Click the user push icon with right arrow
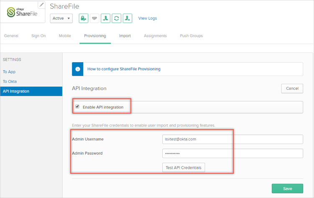 (128, 18)
